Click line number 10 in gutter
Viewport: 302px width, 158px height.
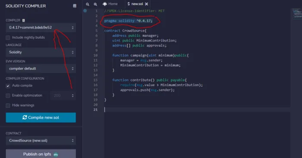click(95, 55)
